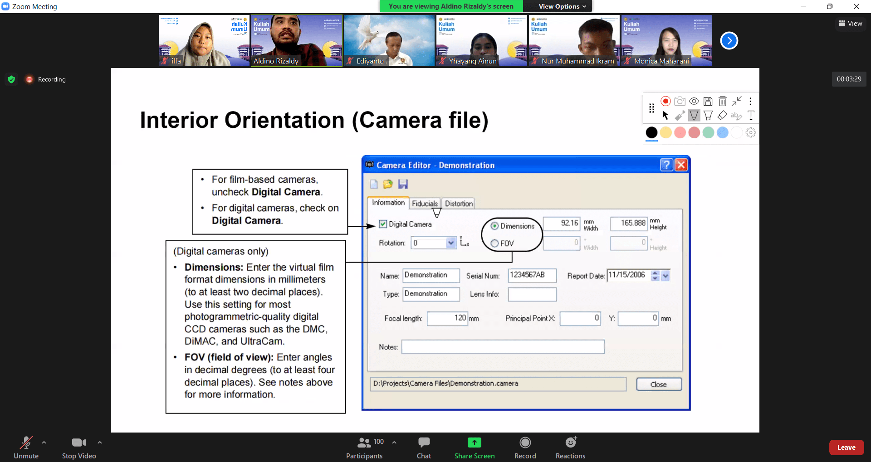Select the Dimensions radio button
Viewport: 871px width, 462px height.
[x=494, y=226]
